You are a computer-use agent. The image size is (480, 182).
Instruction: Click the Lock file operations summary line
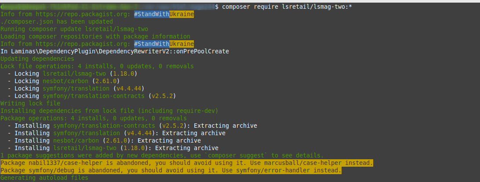[x=97, y=66]
